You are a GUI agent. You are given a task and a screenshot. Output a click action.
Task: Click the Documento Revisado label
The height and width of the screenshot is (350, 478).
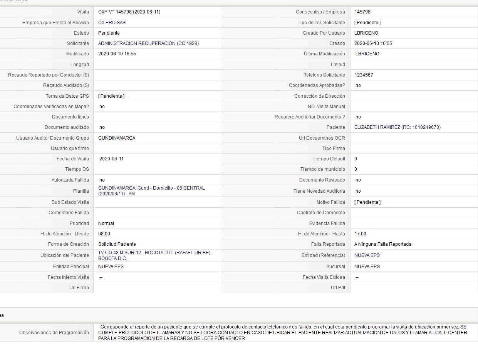[322, 180]
